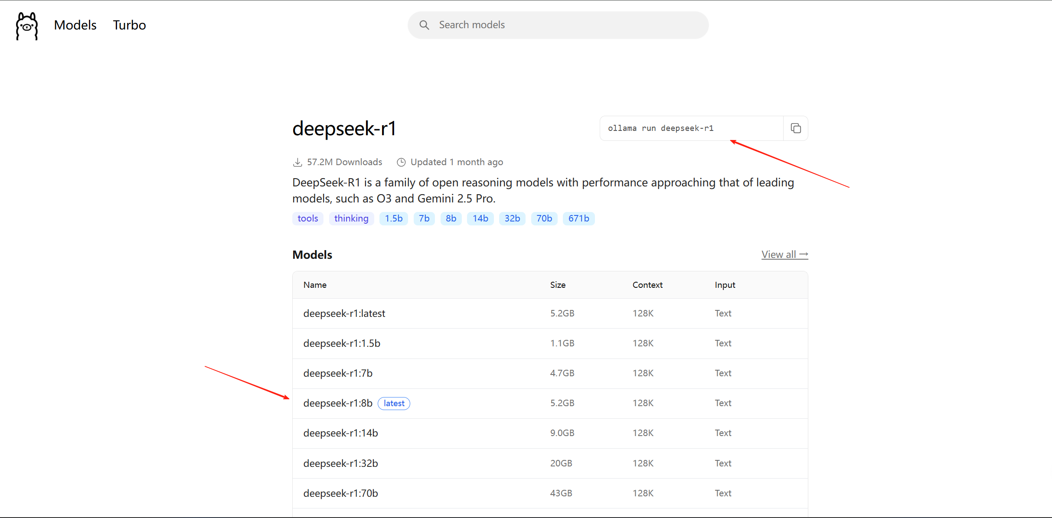
Task: Click the search magnifier icon
Action: click(x=424, y=25)
